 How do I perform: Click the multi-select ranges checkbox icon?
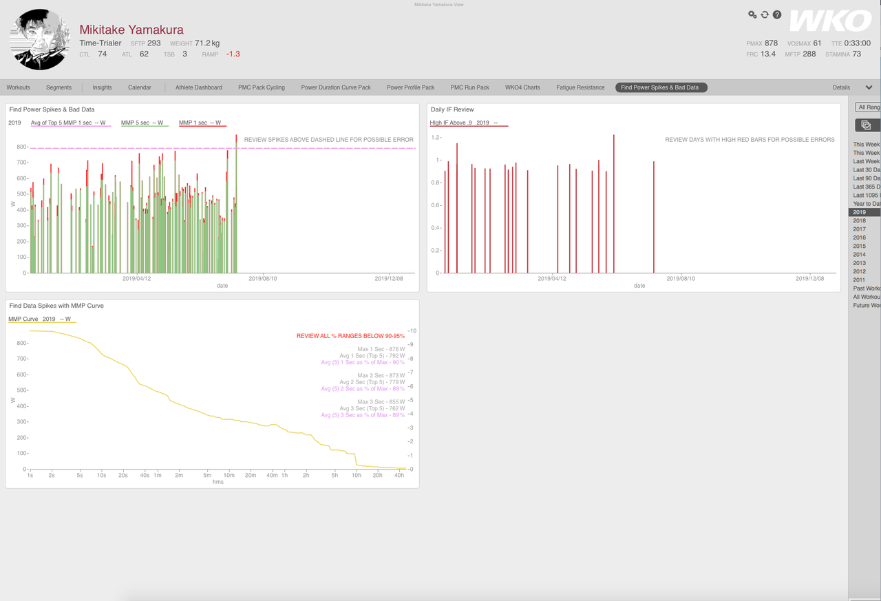click(x=866, y=125)
